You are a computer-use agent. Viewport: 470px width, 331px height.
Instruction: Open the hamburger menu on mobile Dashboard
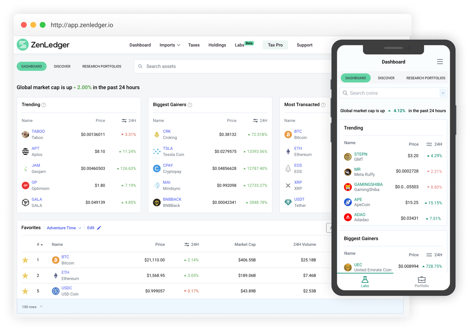[440, 62]
